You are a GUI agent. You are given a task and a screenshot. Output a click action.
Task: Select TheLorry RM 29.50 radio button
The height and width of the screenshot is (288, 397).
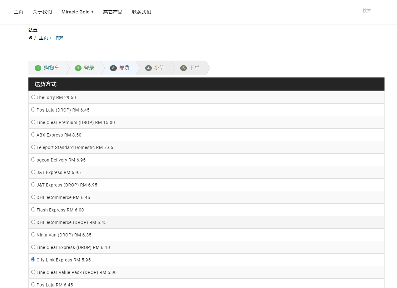33,97
